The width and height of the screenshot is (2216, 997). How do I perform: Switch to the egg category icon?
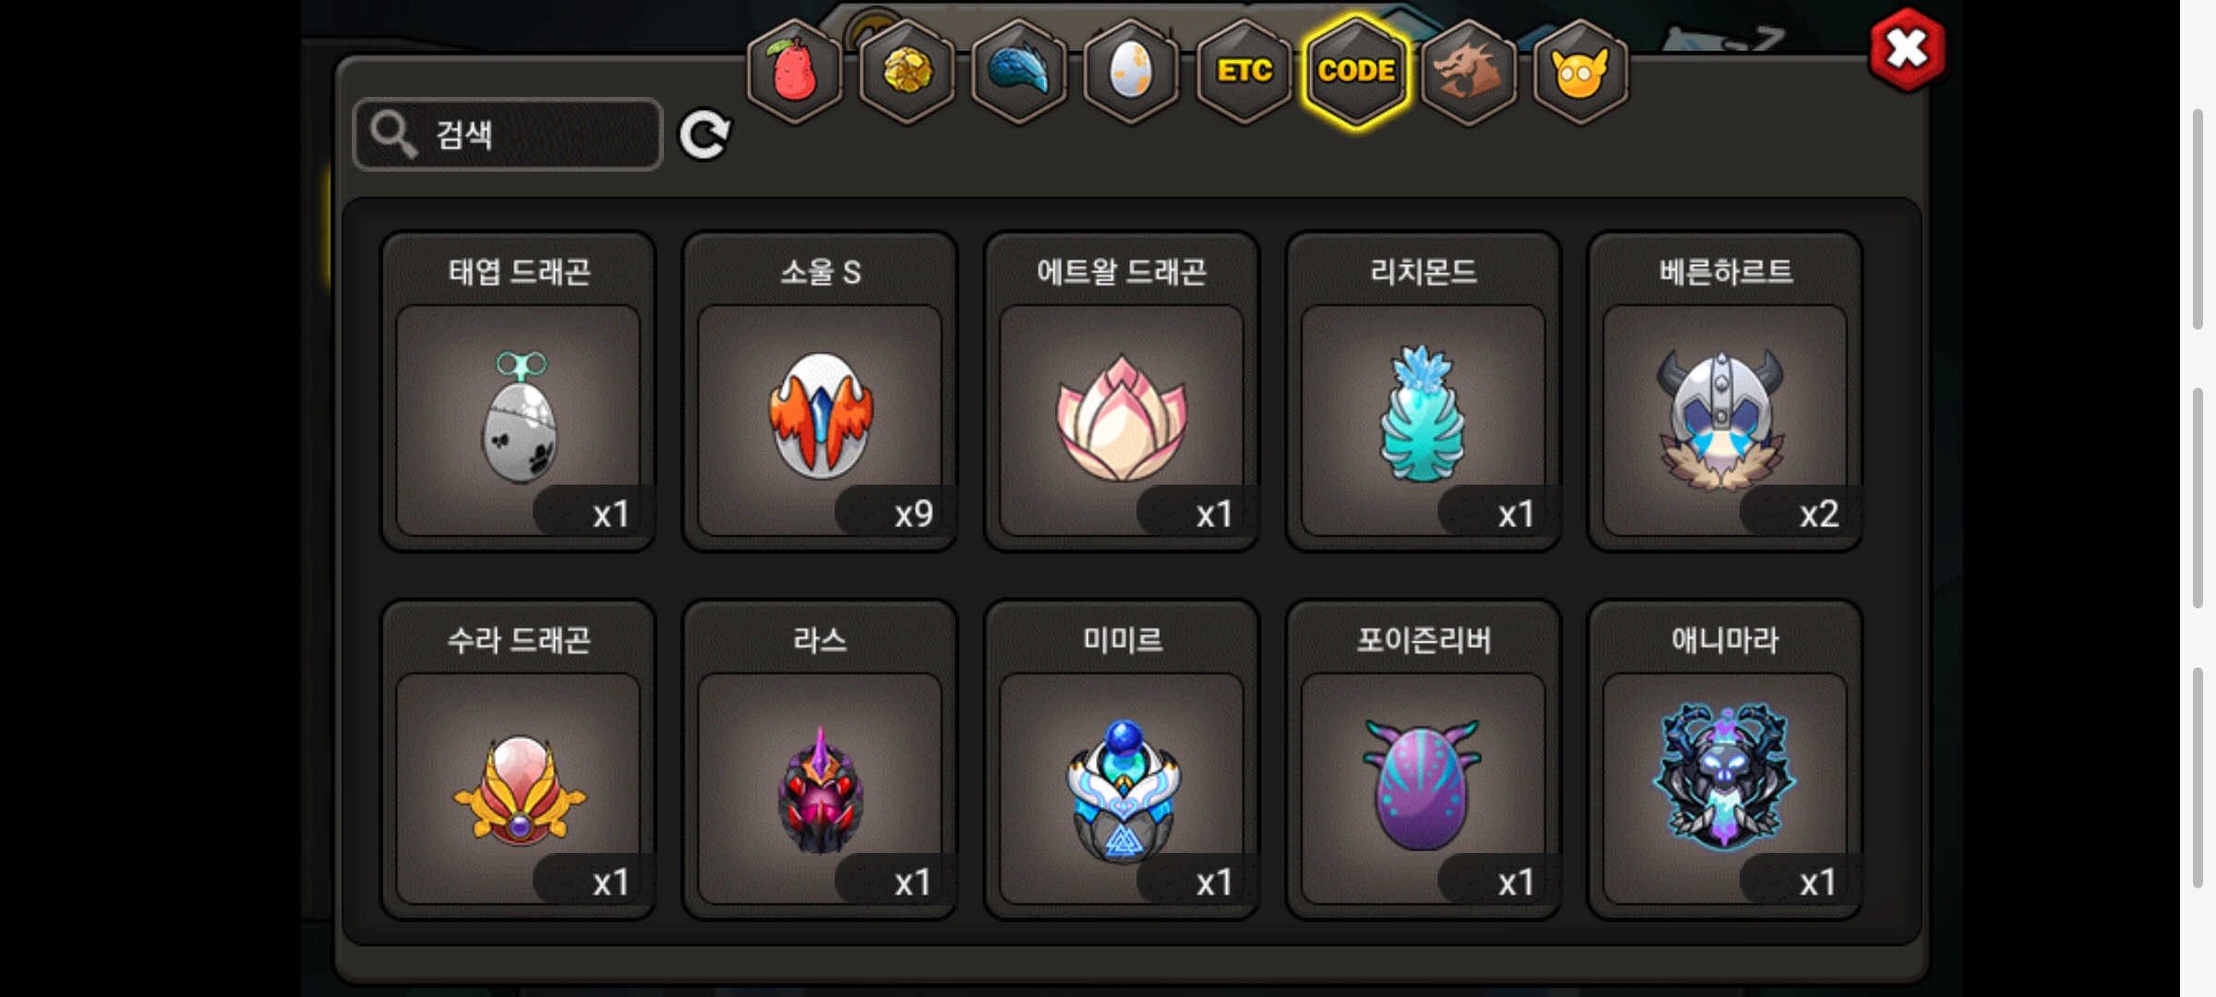1131,71
